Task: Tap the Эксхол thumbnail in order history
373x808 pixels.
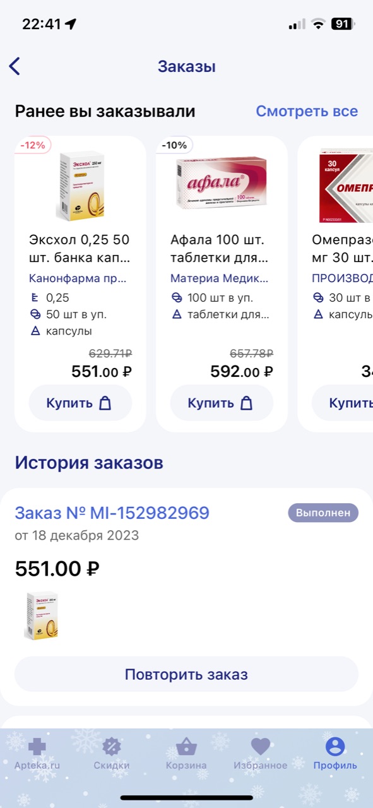Action: pyautogui.click(x=41, y=616)
